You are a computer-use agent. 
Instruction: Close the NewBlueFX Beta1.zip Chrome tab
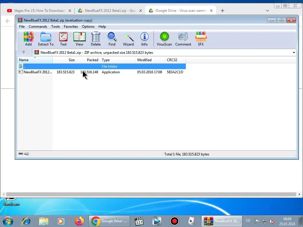tap(141, 11)
